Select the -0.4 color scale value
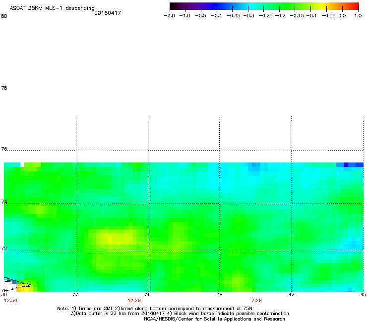The height and width of the screenshot is (322, 367). pos(217,16)
